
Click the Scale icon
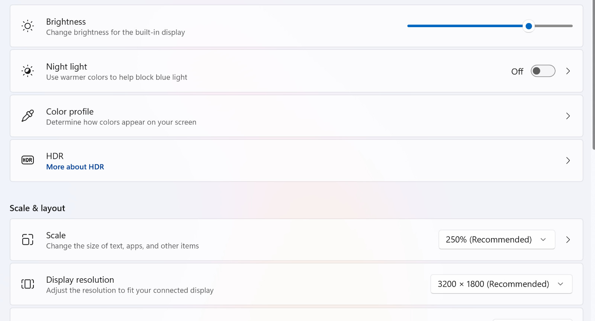28,240
